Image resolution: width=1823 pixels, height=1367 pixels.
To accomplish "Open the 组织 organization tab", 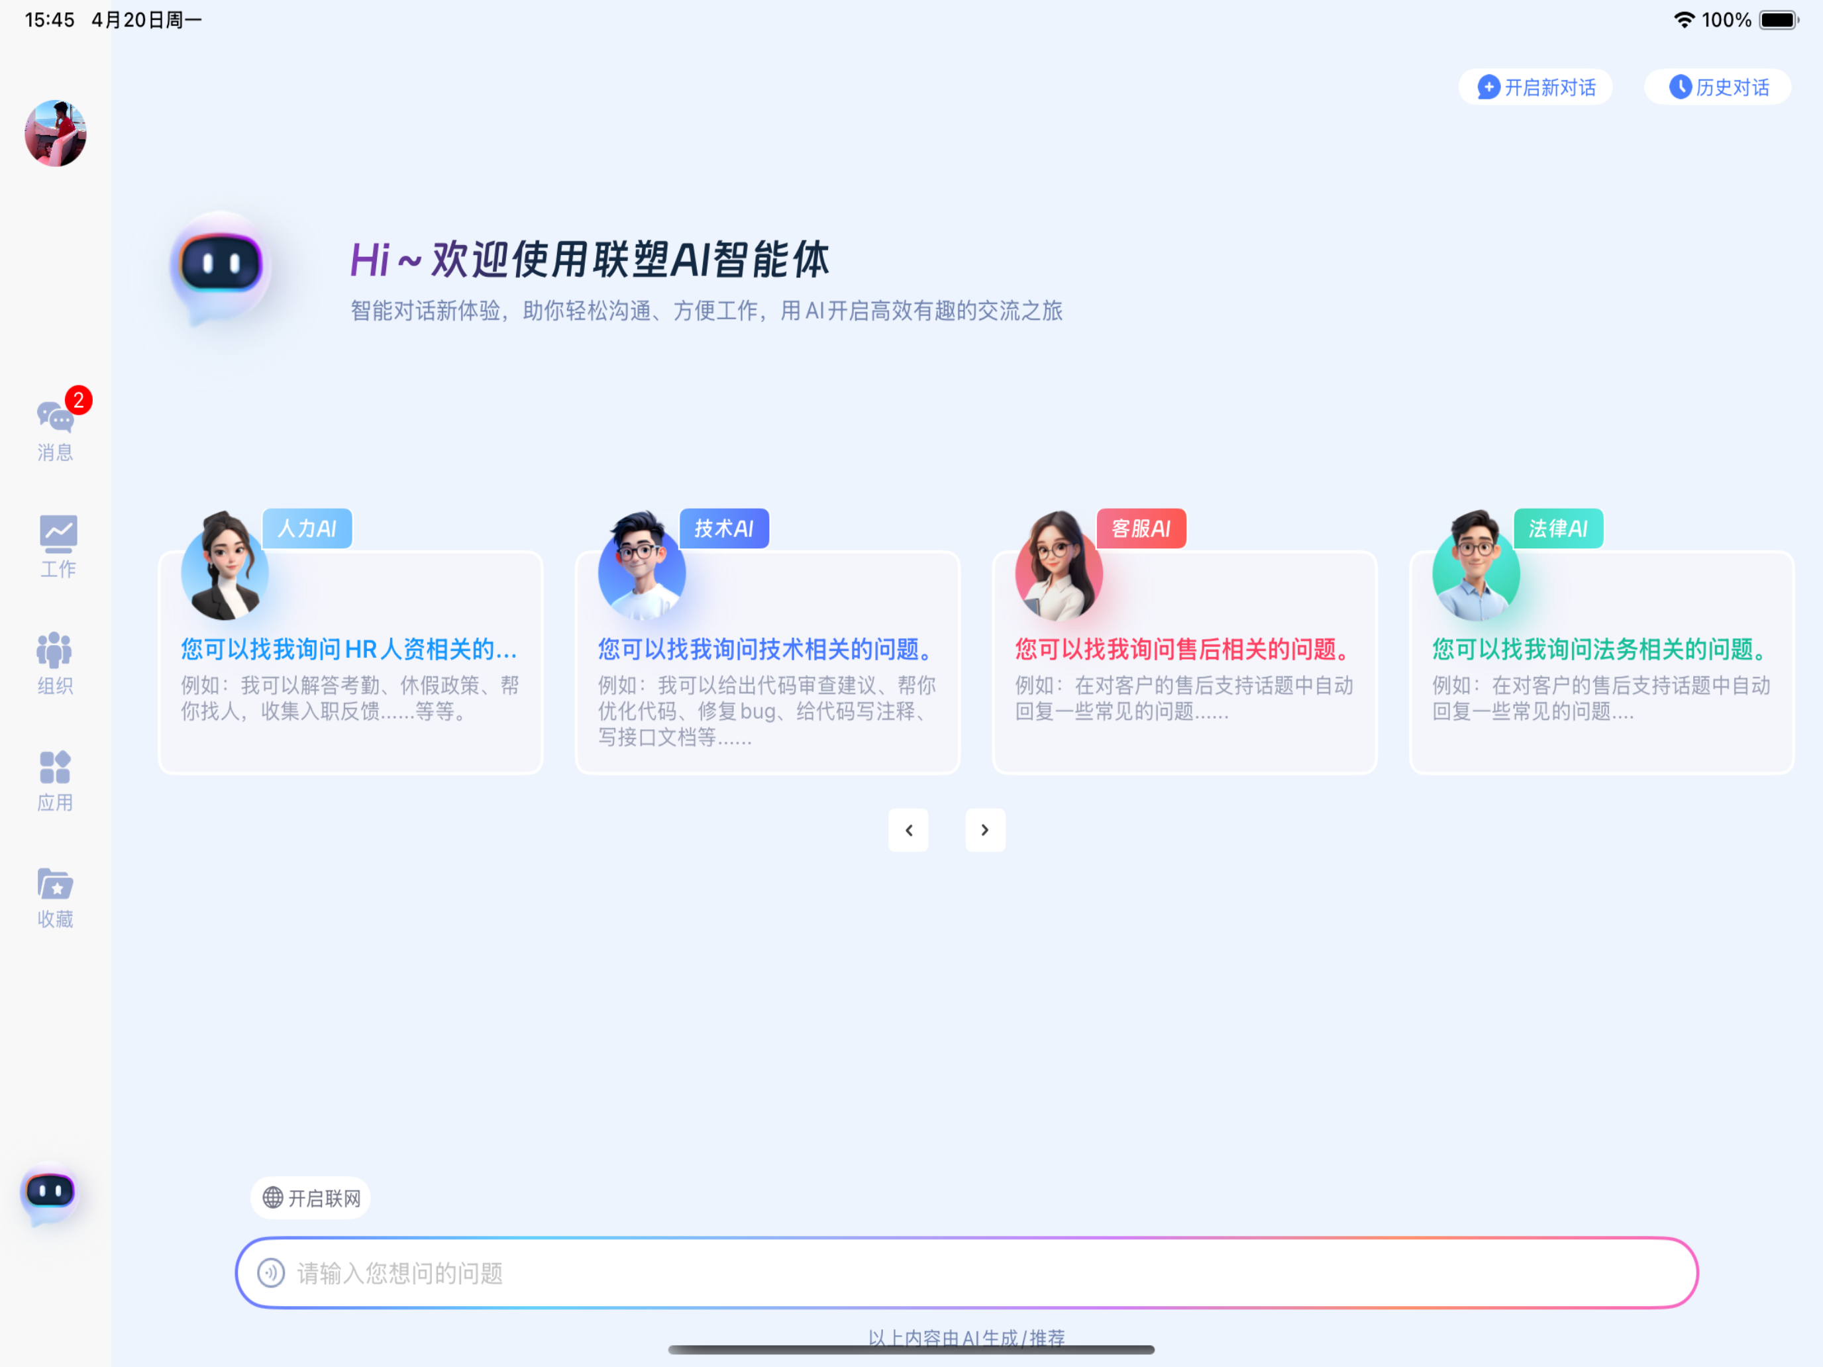I will tap(55, 664).
